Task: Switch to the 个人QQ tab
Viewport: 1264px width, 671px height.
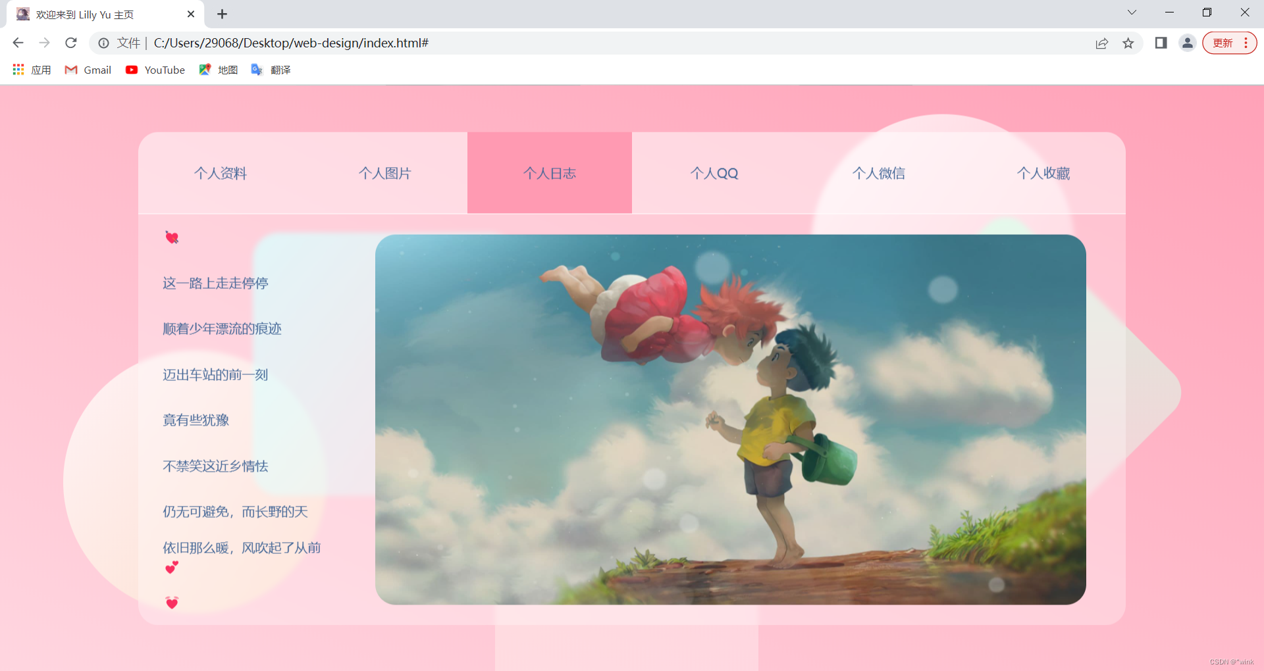Action: pos(714,173)
